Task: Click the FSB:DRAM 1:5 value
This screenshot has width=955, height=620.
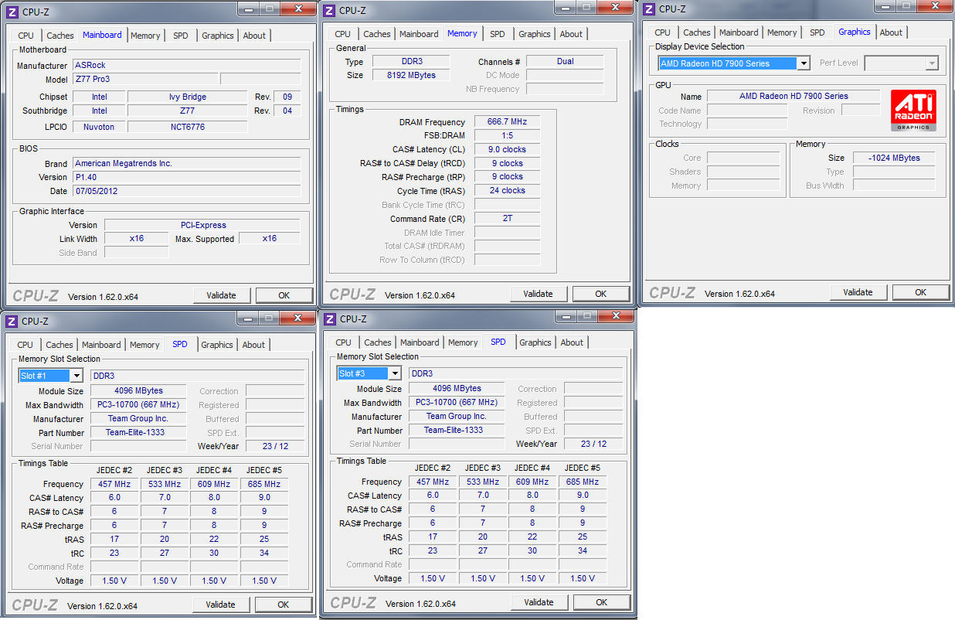Action: pyautogui.click(x=507, y=135)
